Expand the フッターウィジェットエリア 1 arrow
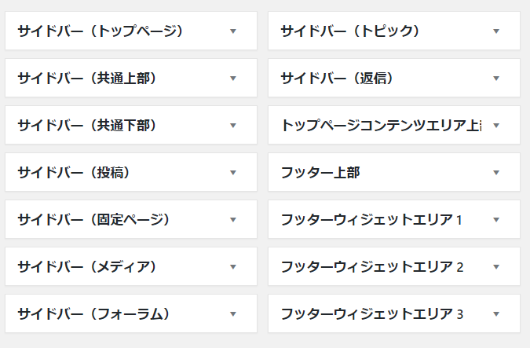 (x=496, y=220)
